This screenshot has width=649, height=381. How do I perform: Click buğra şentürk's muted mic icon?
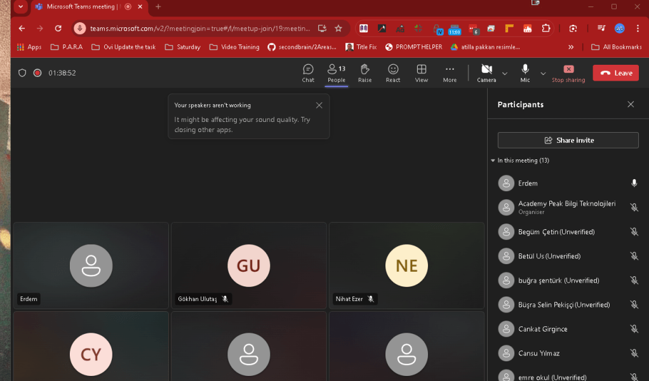coord(634,281)
